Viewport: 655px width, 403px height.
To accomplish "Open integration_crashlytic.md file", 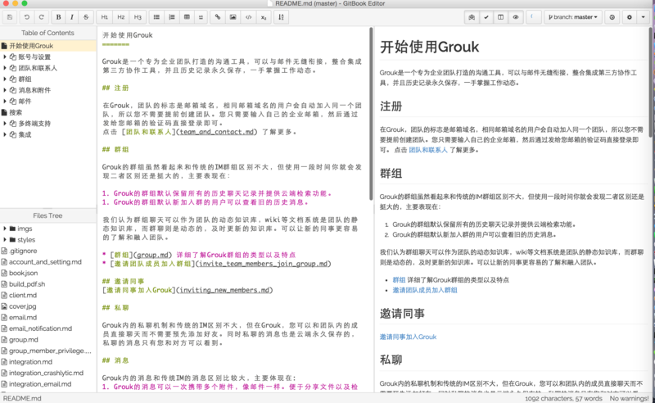I will [48, 373].
